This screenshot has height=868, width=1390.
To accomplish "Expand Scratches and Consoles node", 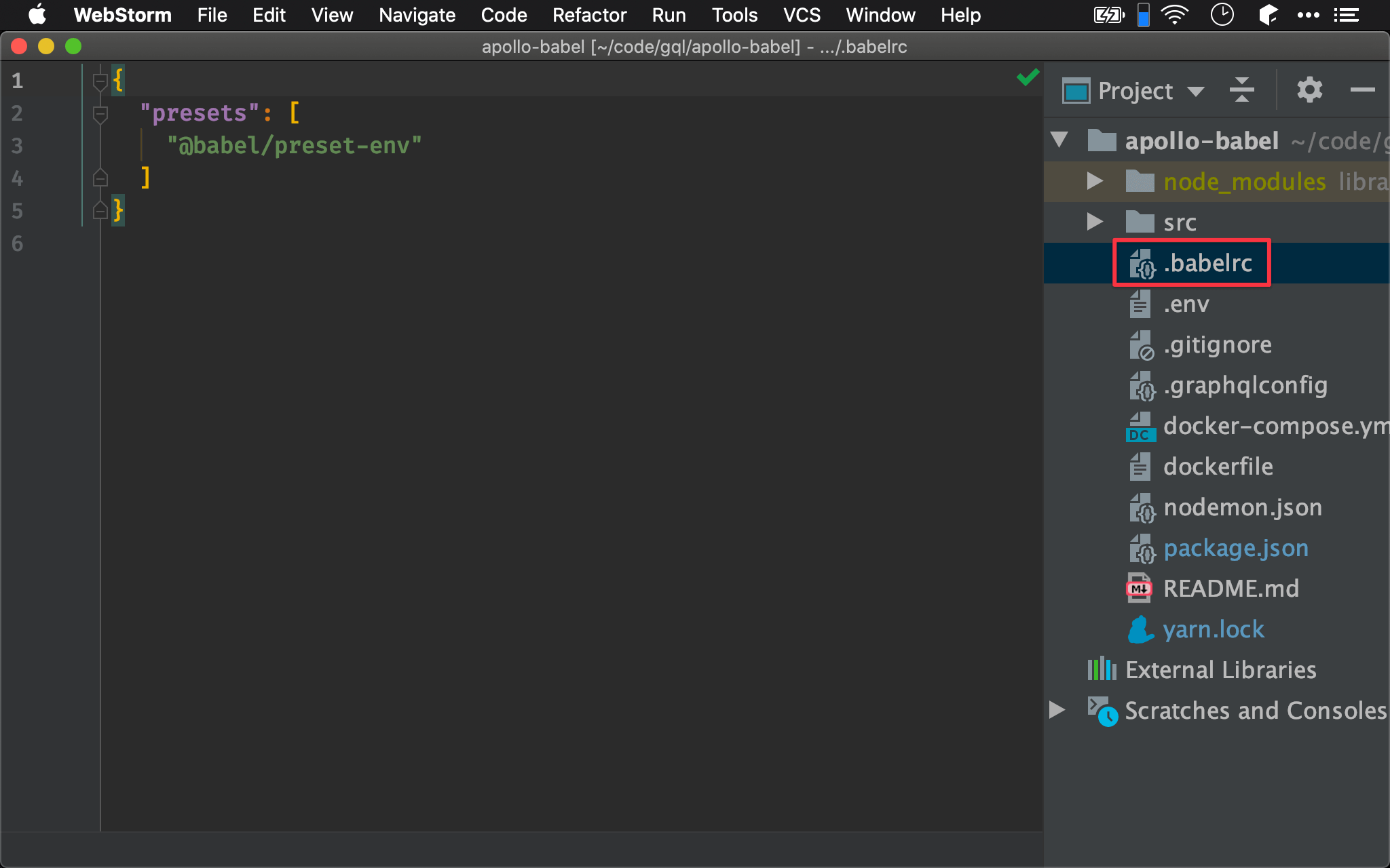I will tap(1057, 710).
